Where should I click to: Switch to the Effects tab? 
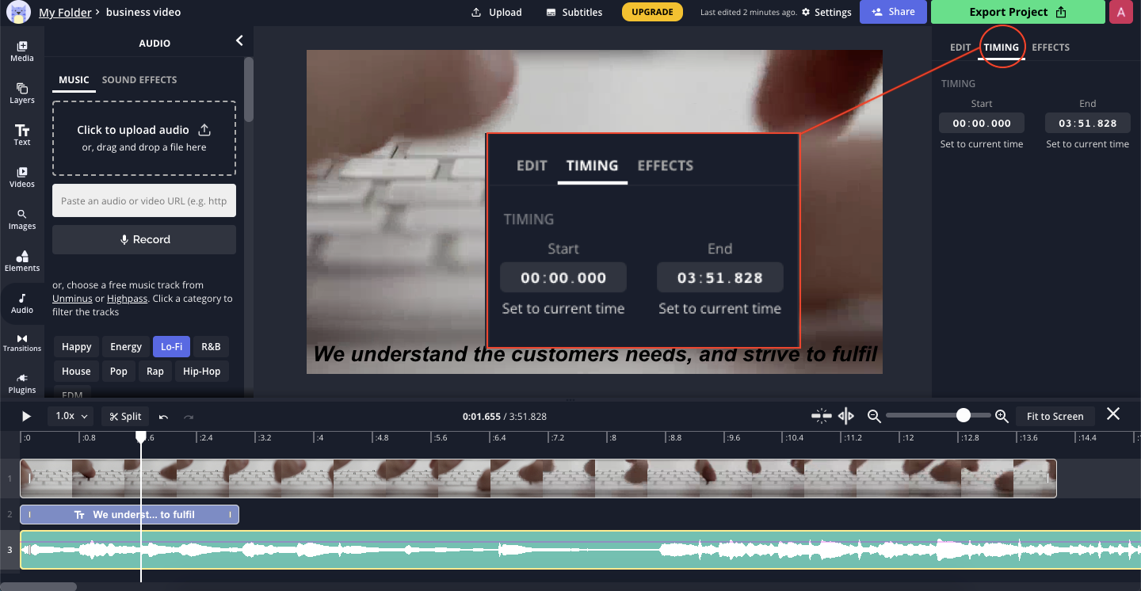(x=1051, y=48)
